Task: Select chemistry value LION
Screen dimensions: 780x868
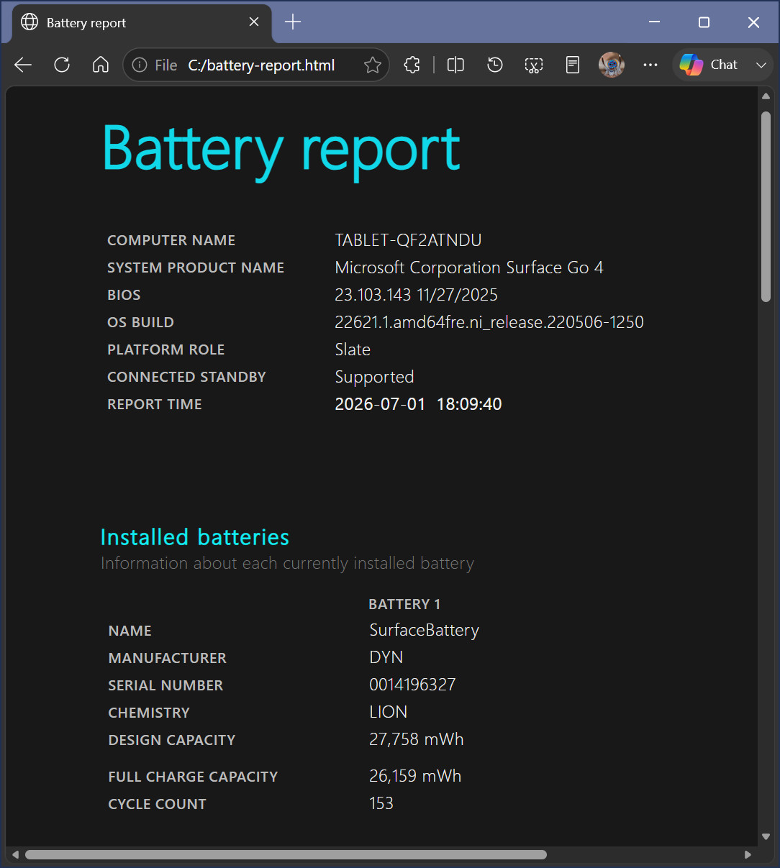Action: point(388,712)
